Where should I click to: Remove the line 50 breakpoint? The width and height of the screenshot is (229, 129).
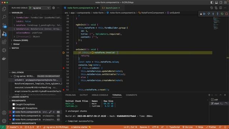54,112
